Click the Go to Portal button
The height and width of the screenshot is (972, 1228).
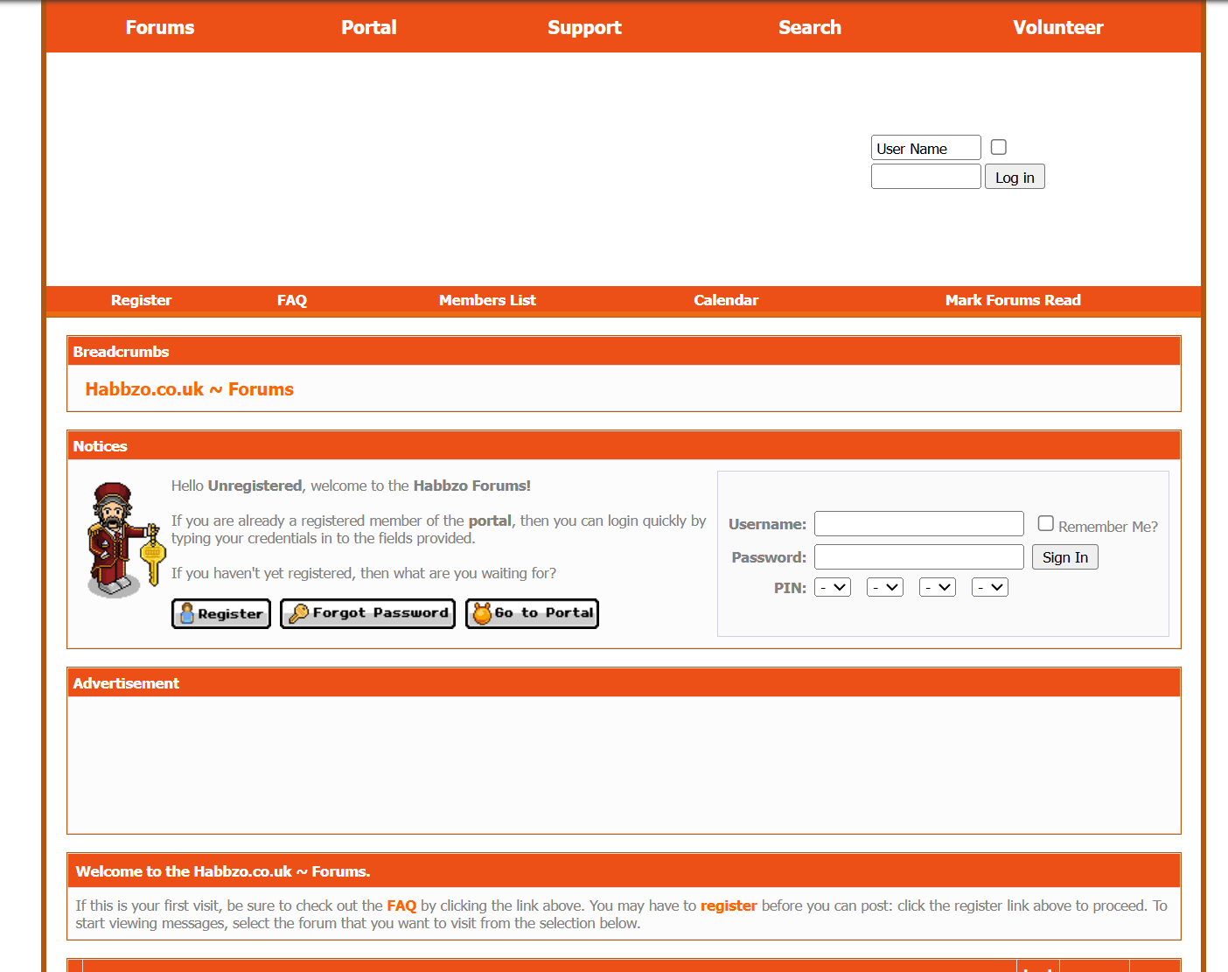coord(532,614)
